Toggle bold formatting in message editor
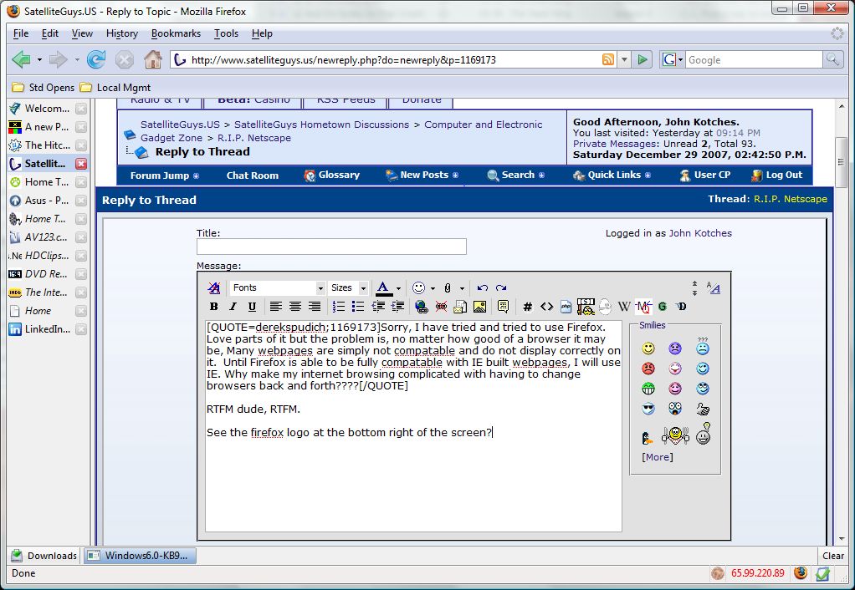Image resolution: width=855 pixels, height=590 pixels. [214, 307]
